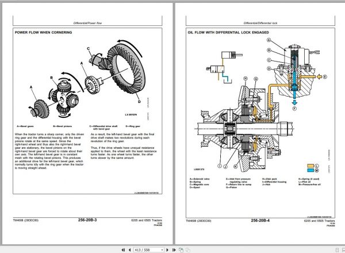The height and width of the screenshot is (253, 345).
Task: Click figure number LX 001274
Action: point(131,114)
